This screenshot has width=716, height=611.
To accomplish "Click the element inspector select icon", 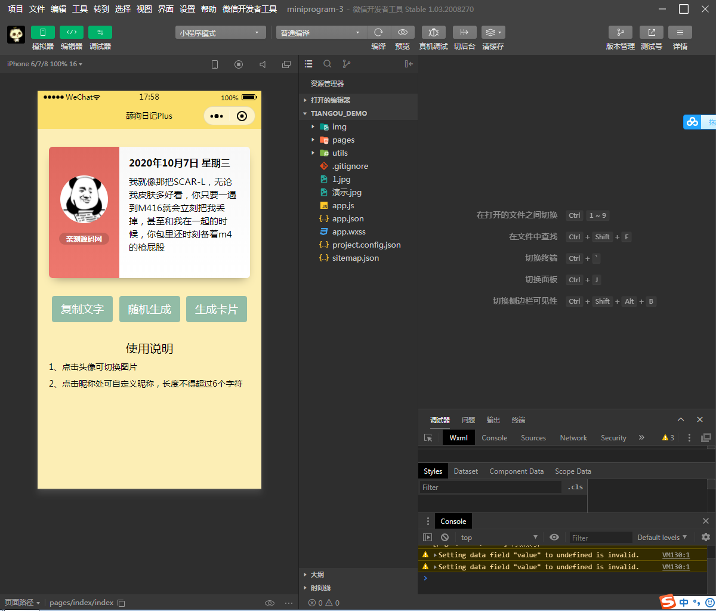I will (428, 437).
